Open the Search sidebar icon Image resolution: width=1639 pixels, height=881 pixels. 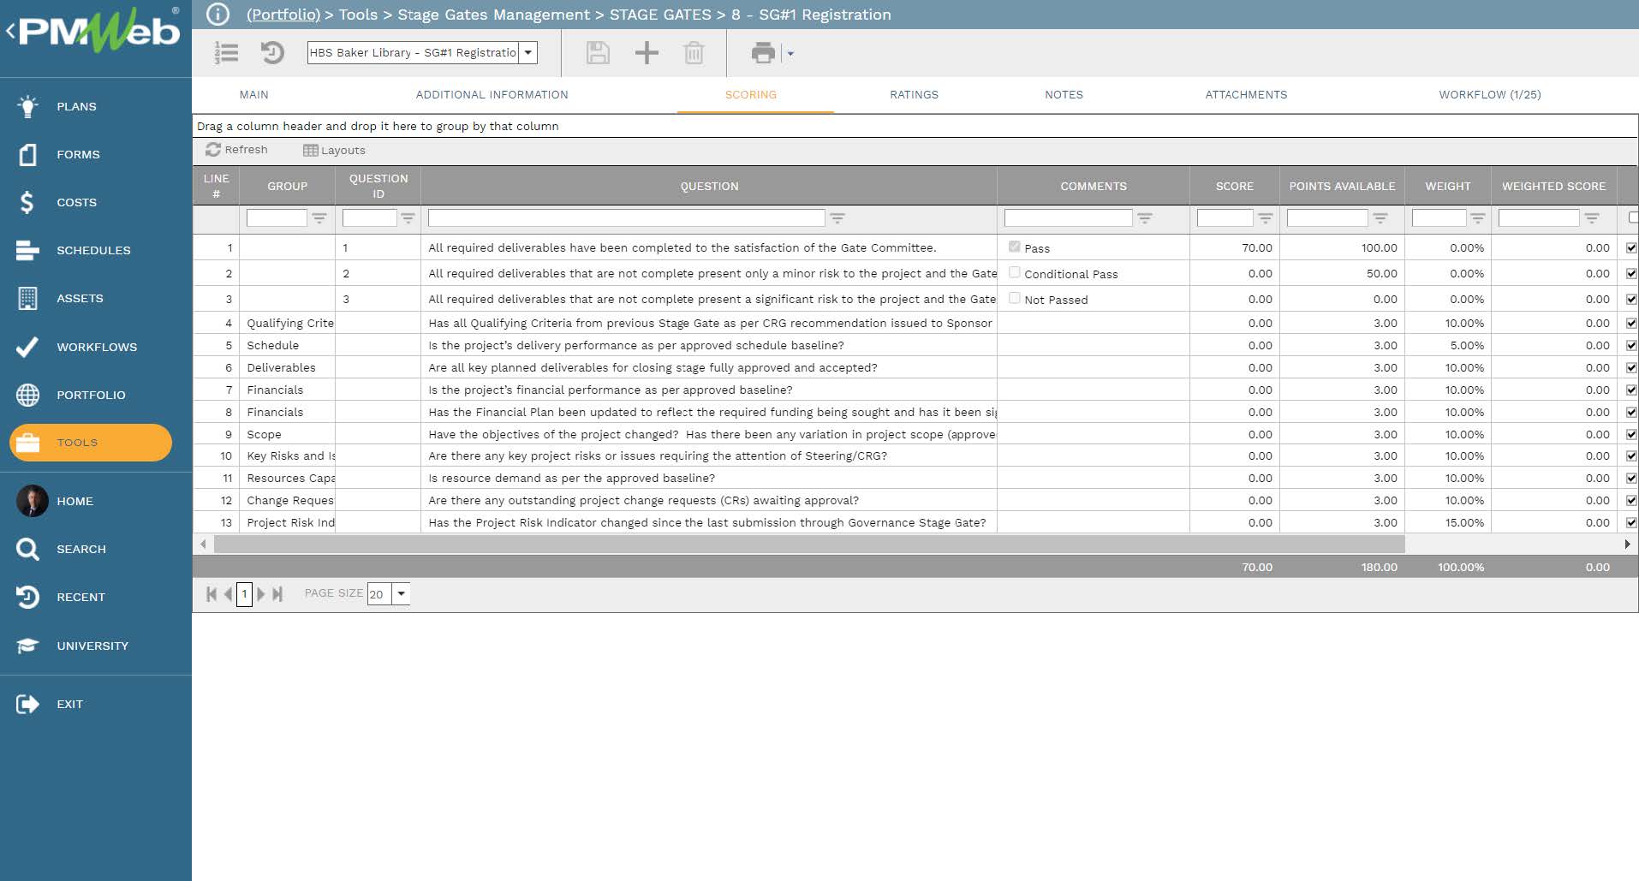coord(82,549)
